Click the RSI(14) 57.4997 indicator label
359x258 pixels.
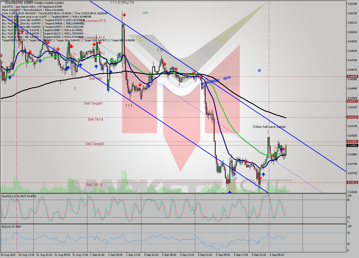pos(11,227)
